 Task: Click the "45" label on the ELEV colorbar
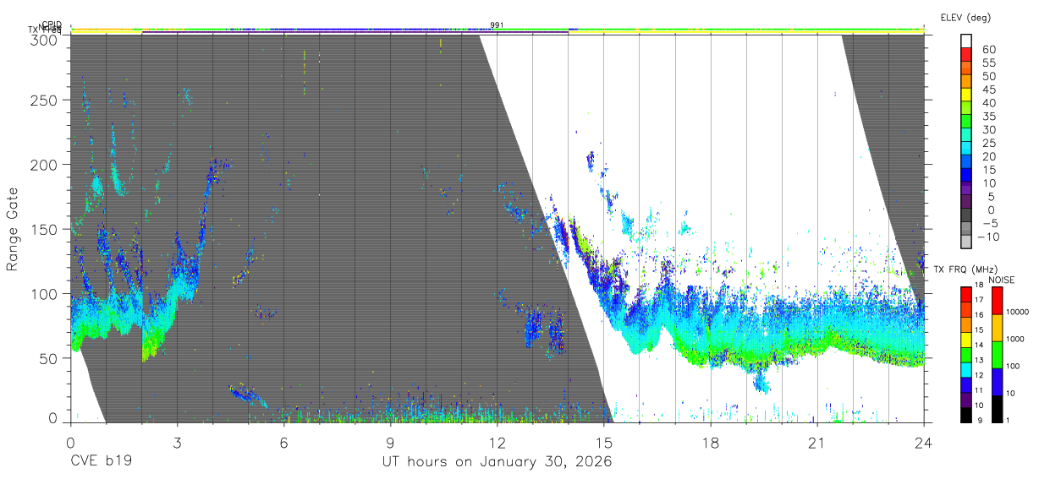[x=989, y=90]
